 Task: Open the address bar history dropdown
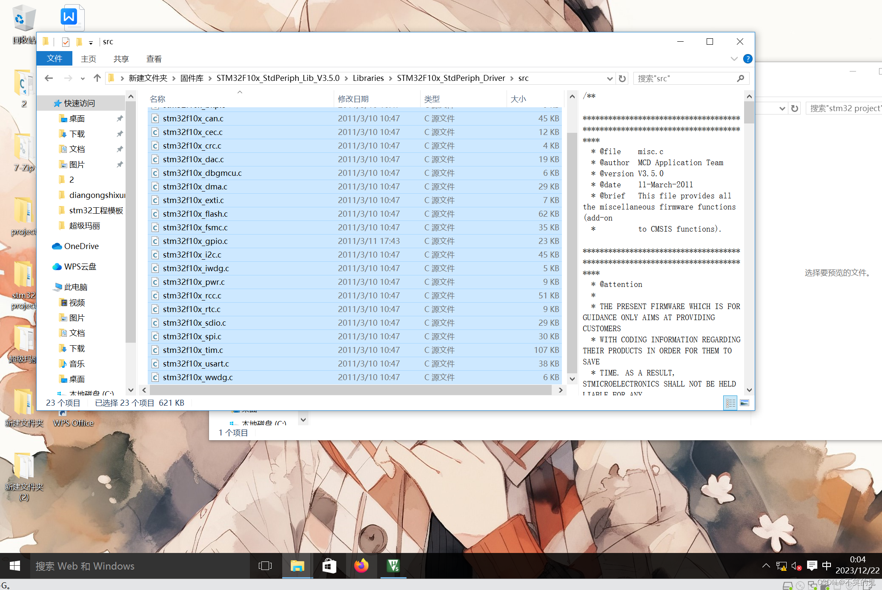point(610,79)
